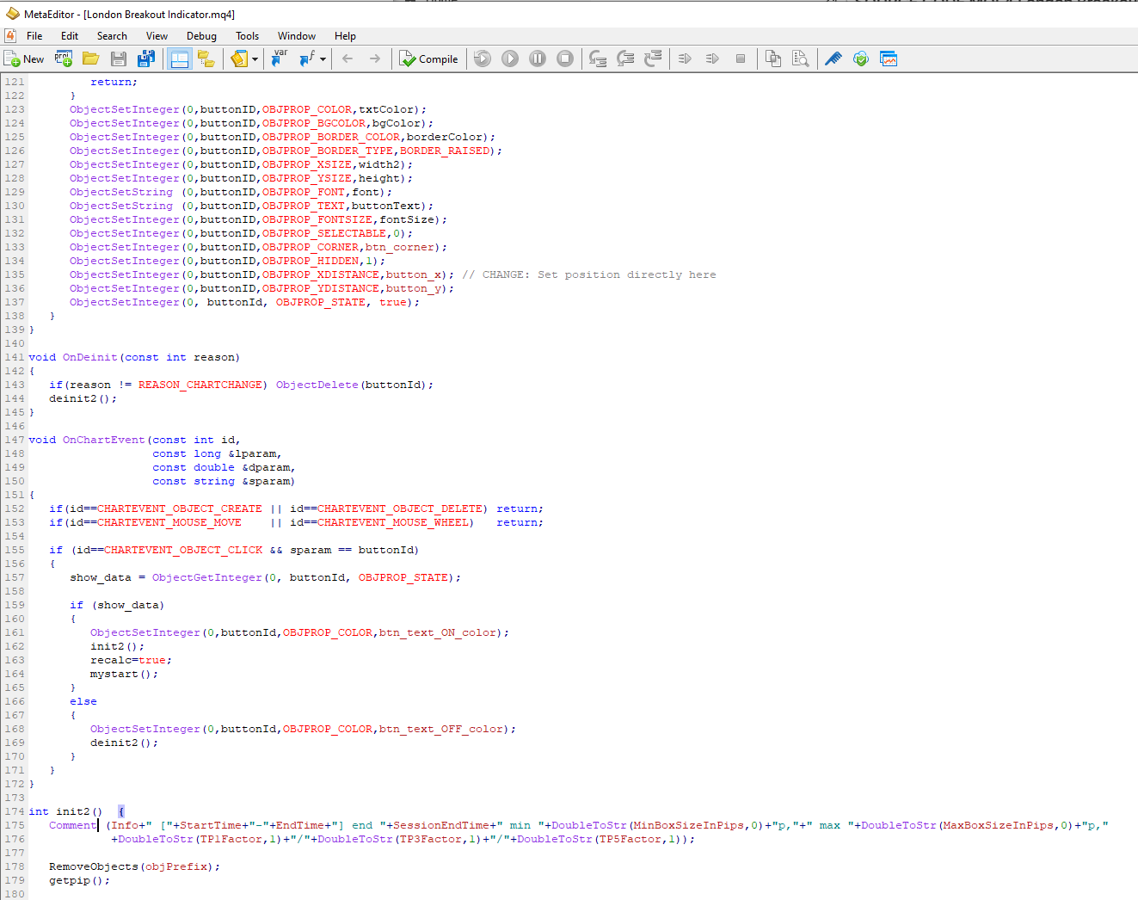
Task: Click the Save All icon
Action: [x=146, y=59]
